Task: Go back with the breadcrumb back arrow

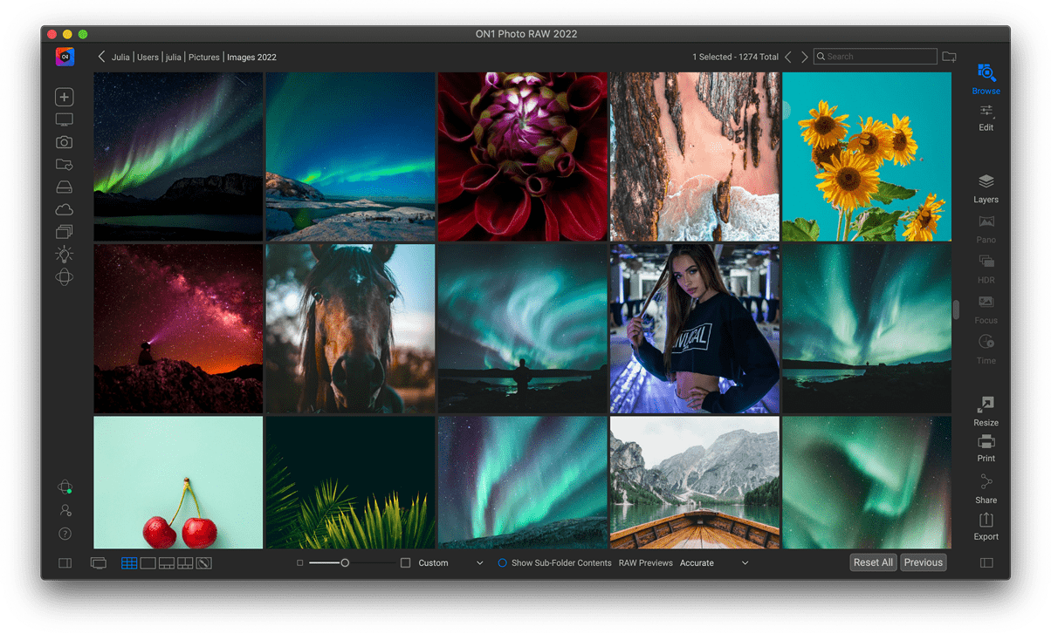Action: coord(101,57)
